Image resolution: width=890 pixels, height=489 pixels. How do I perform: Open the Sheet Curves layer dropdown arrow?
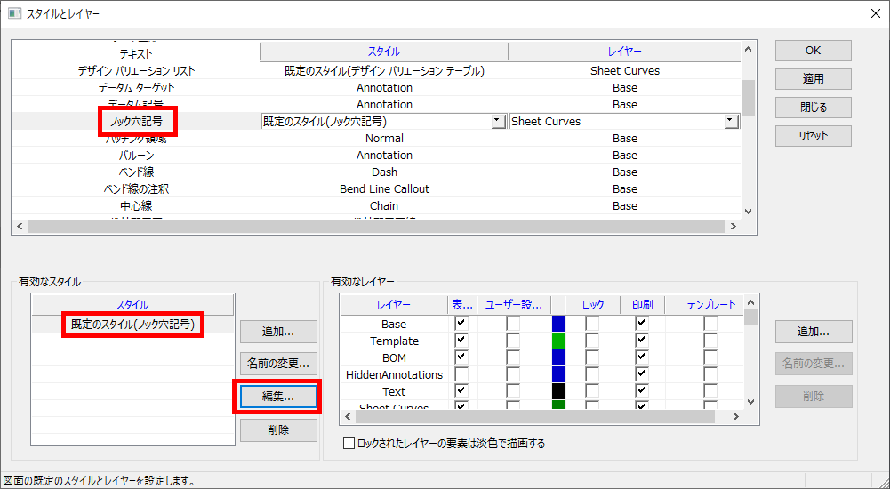click(x=732, y=122)
